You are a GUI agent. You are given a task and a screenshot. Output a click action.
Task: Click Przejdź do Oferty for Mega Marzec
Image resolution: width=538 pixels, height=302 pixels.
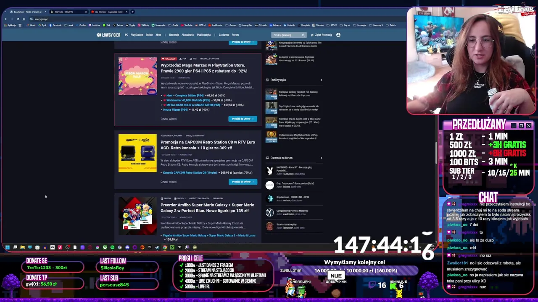pos(243,119)
